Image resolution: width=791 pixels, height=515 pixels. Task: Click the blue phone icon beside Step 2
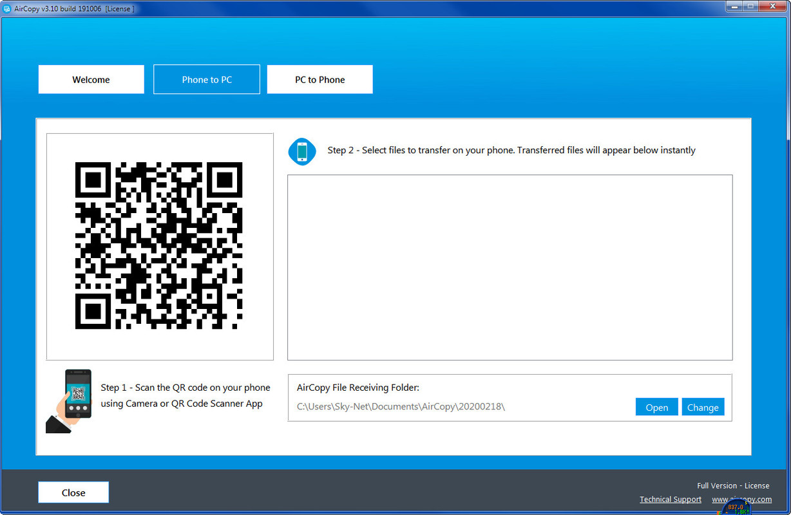tap(302, 152)
